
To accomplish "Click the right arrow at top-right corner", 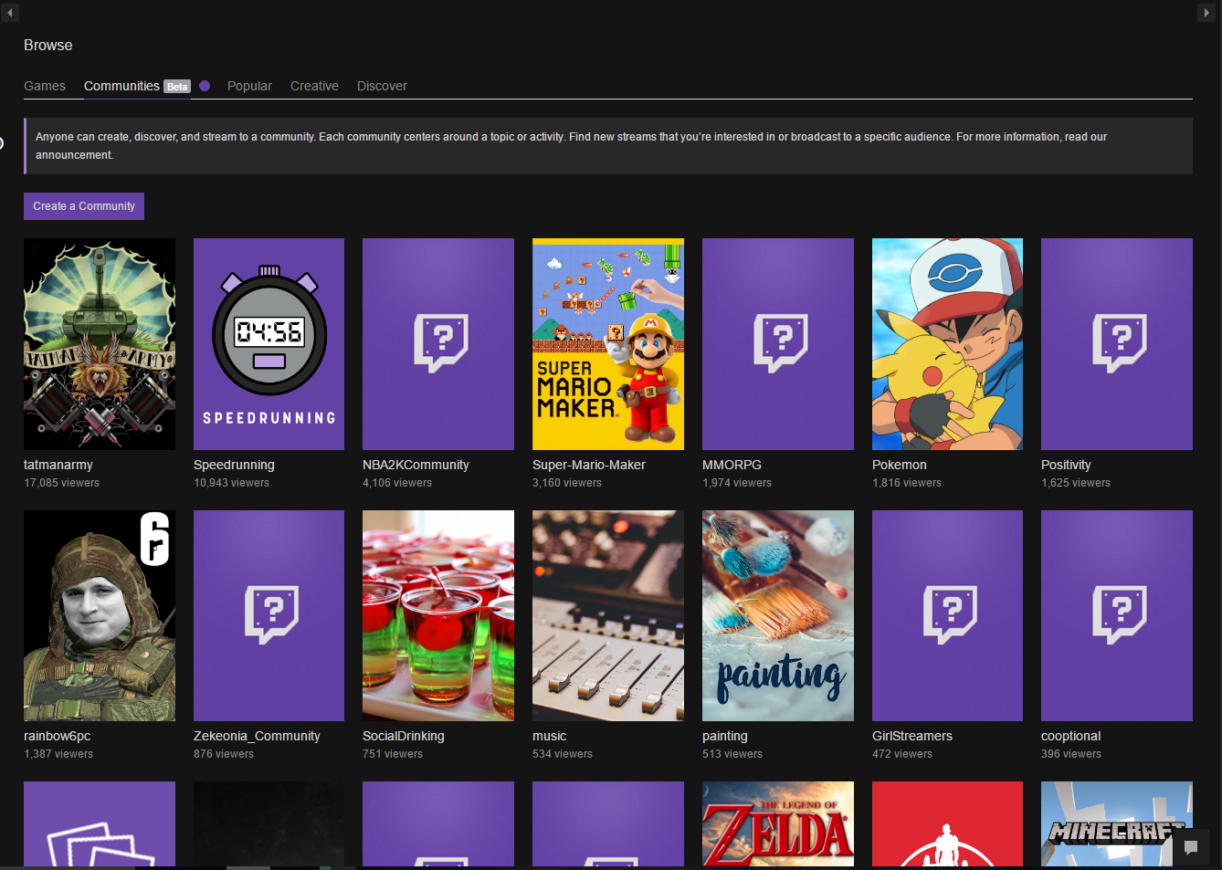I will pyautogui.click(x=1206, y=13).
